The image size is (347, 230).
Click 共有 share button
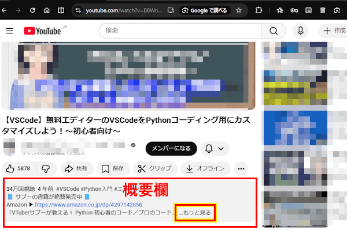point(76,169)
